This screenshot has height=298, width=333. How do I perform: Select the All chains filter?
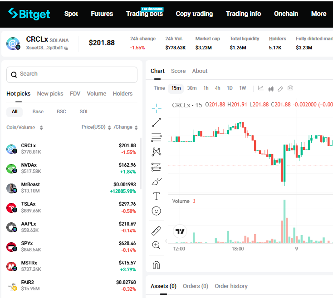[x=15, y=112]
